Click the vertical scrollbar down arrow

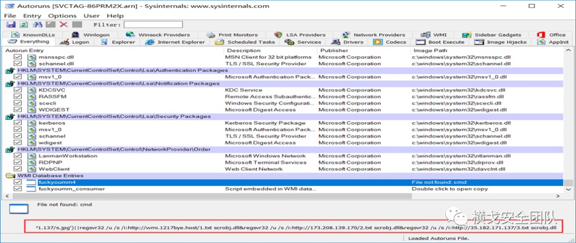click(x=567, y=190)
